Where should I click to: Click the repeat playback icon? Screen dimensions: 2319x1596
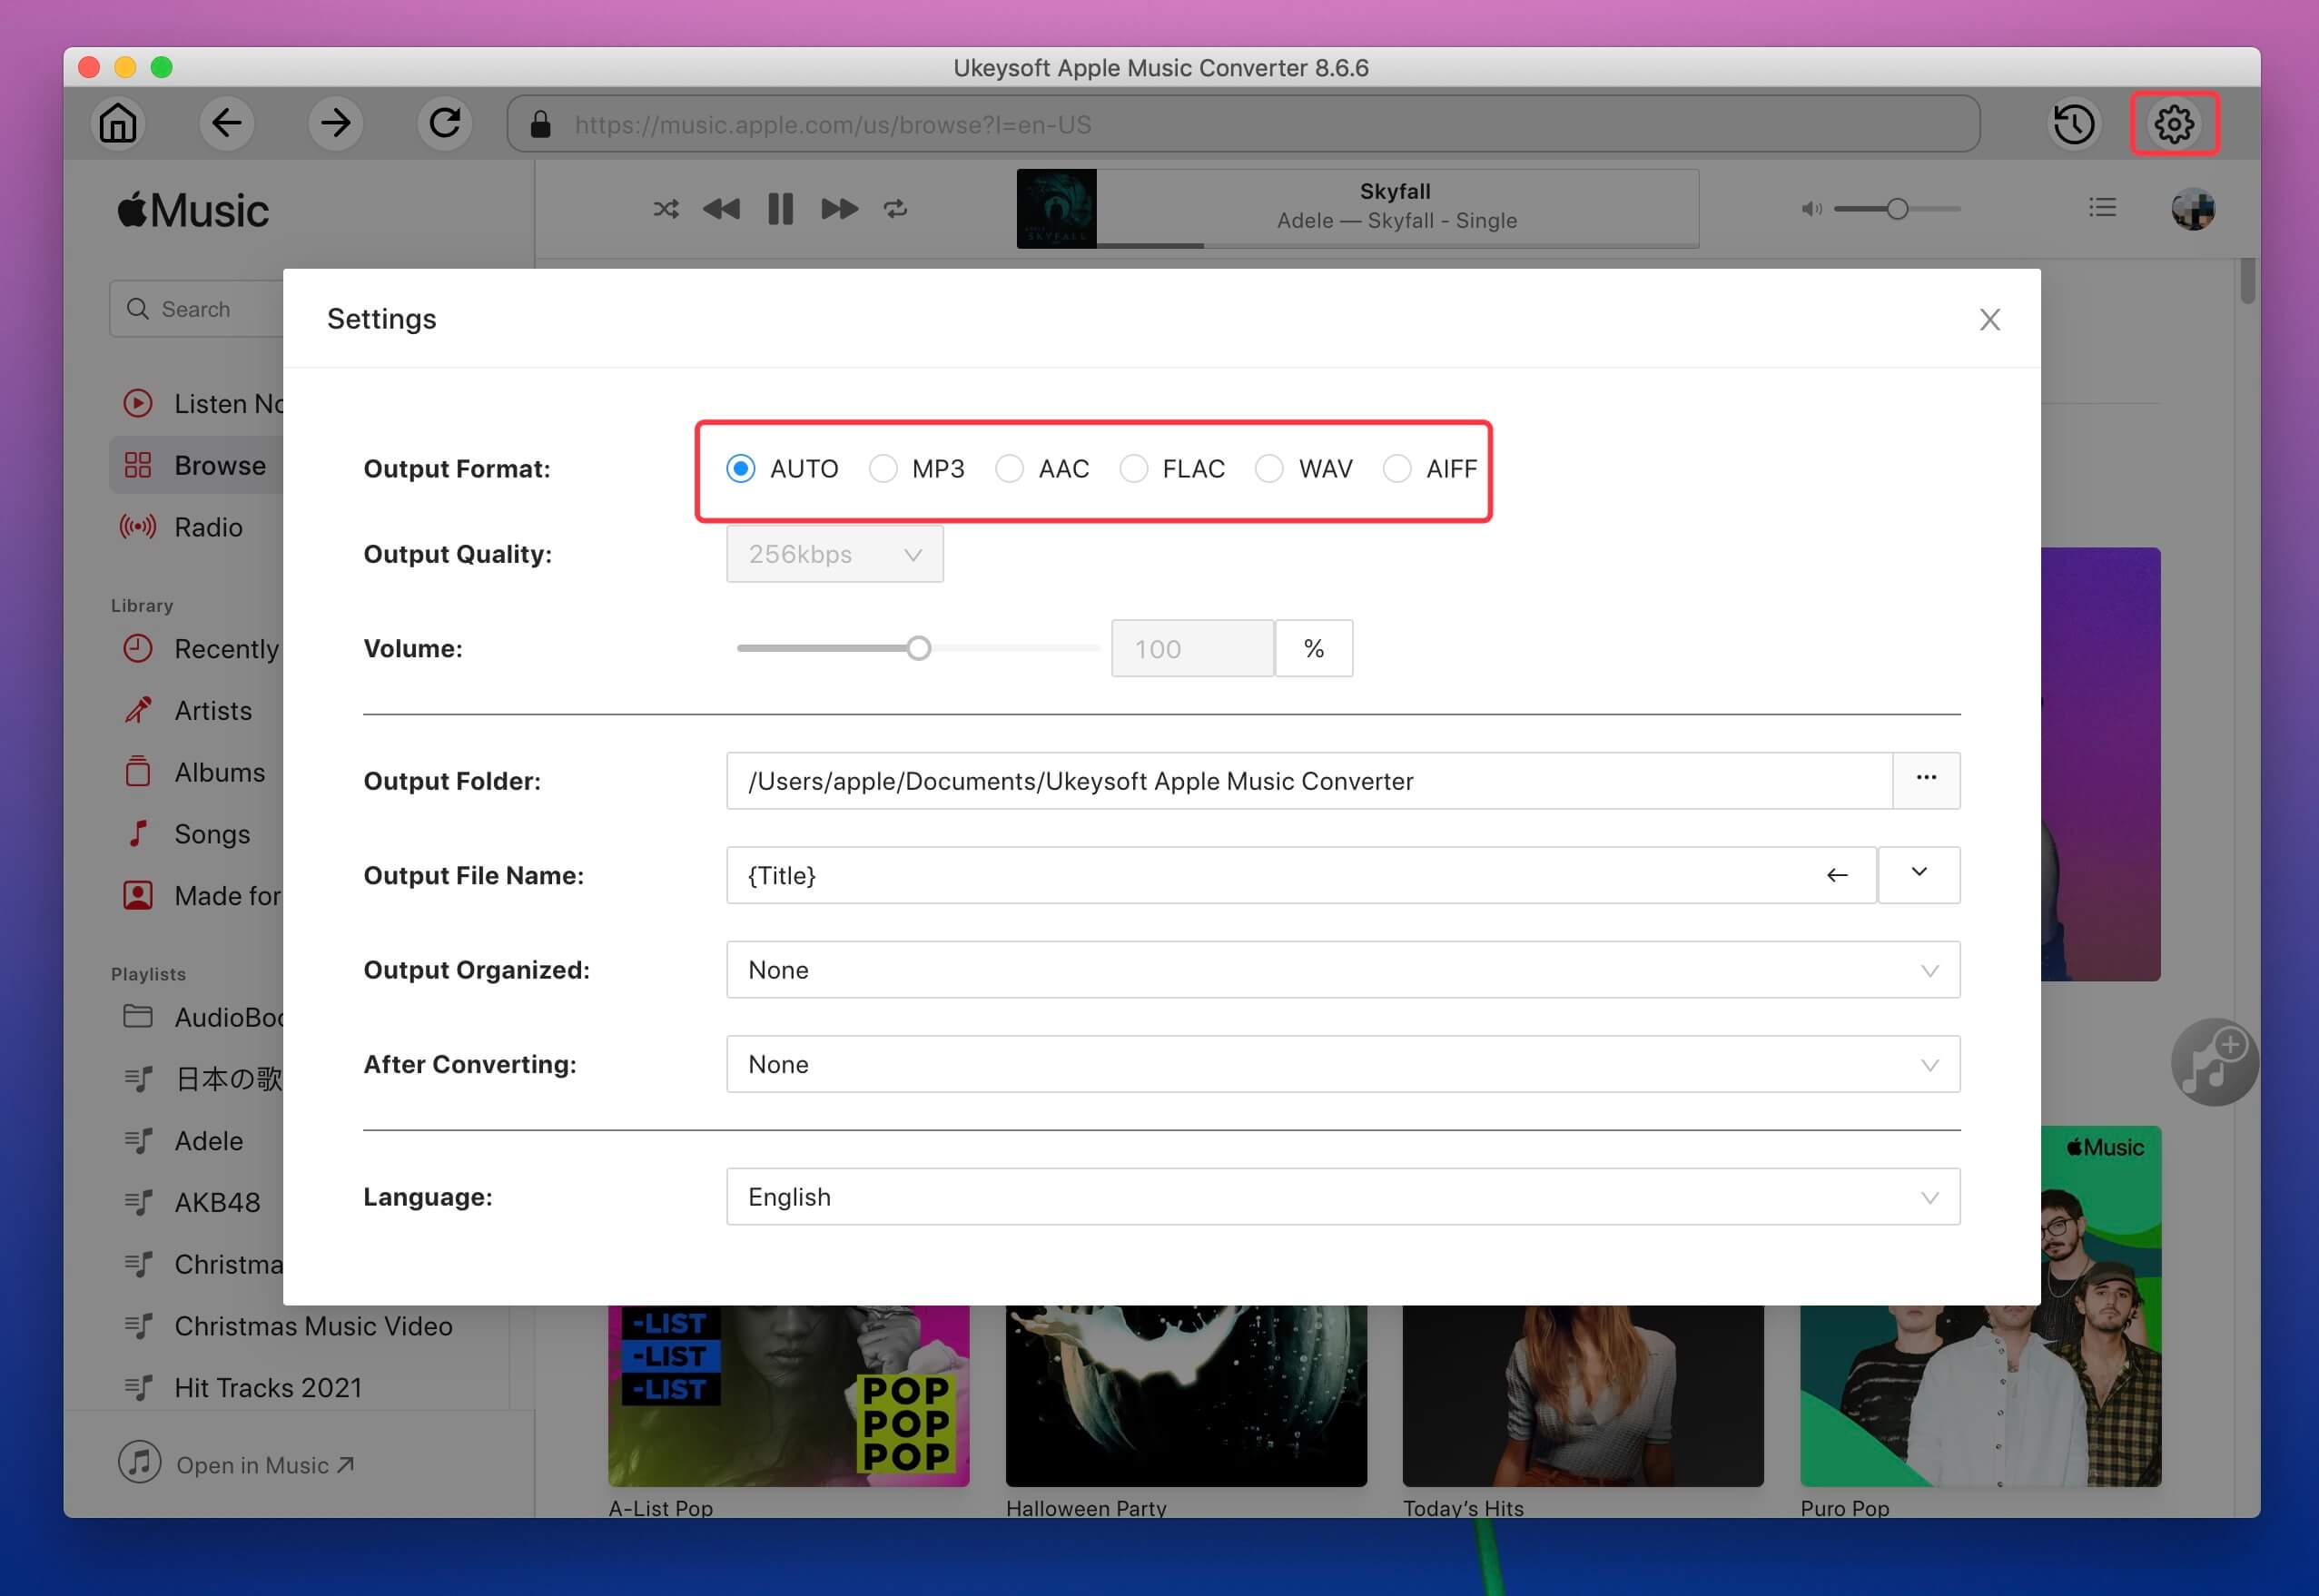[x=897, y=208]
